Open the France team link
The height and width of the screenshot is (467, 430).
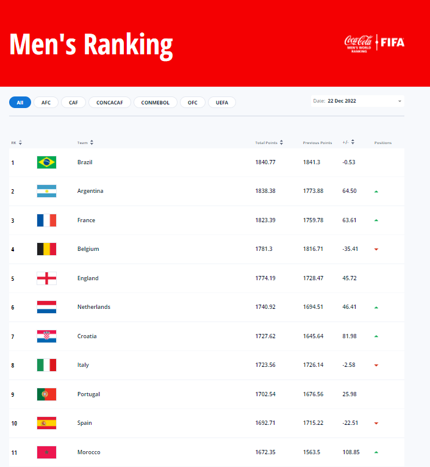point(86,220)
